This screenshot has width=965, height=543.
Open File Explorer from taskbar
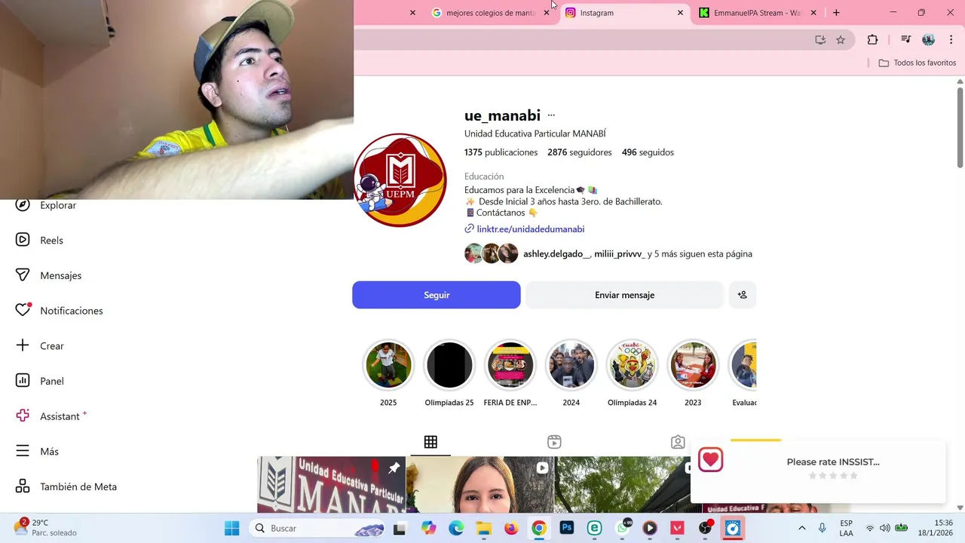483,529
